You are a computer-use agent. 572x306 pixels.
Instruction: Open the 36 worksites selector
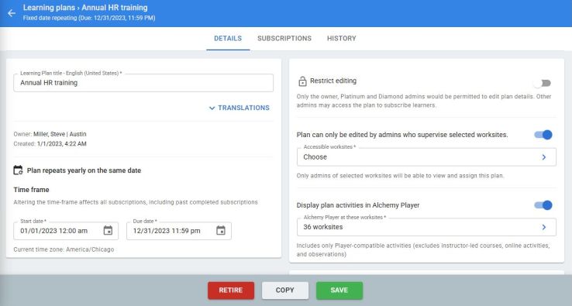[x=426, y=227]
